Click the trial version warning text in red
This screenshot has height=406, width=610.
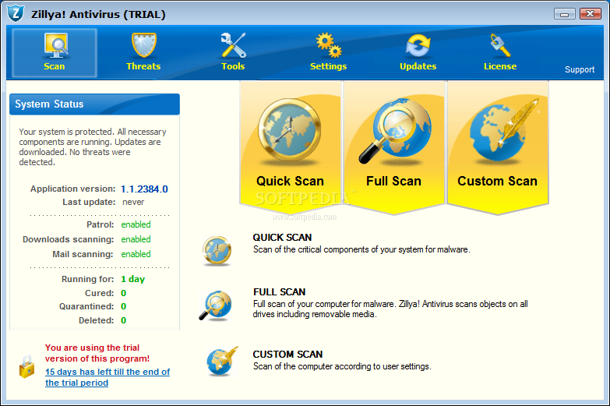(97, 353)
